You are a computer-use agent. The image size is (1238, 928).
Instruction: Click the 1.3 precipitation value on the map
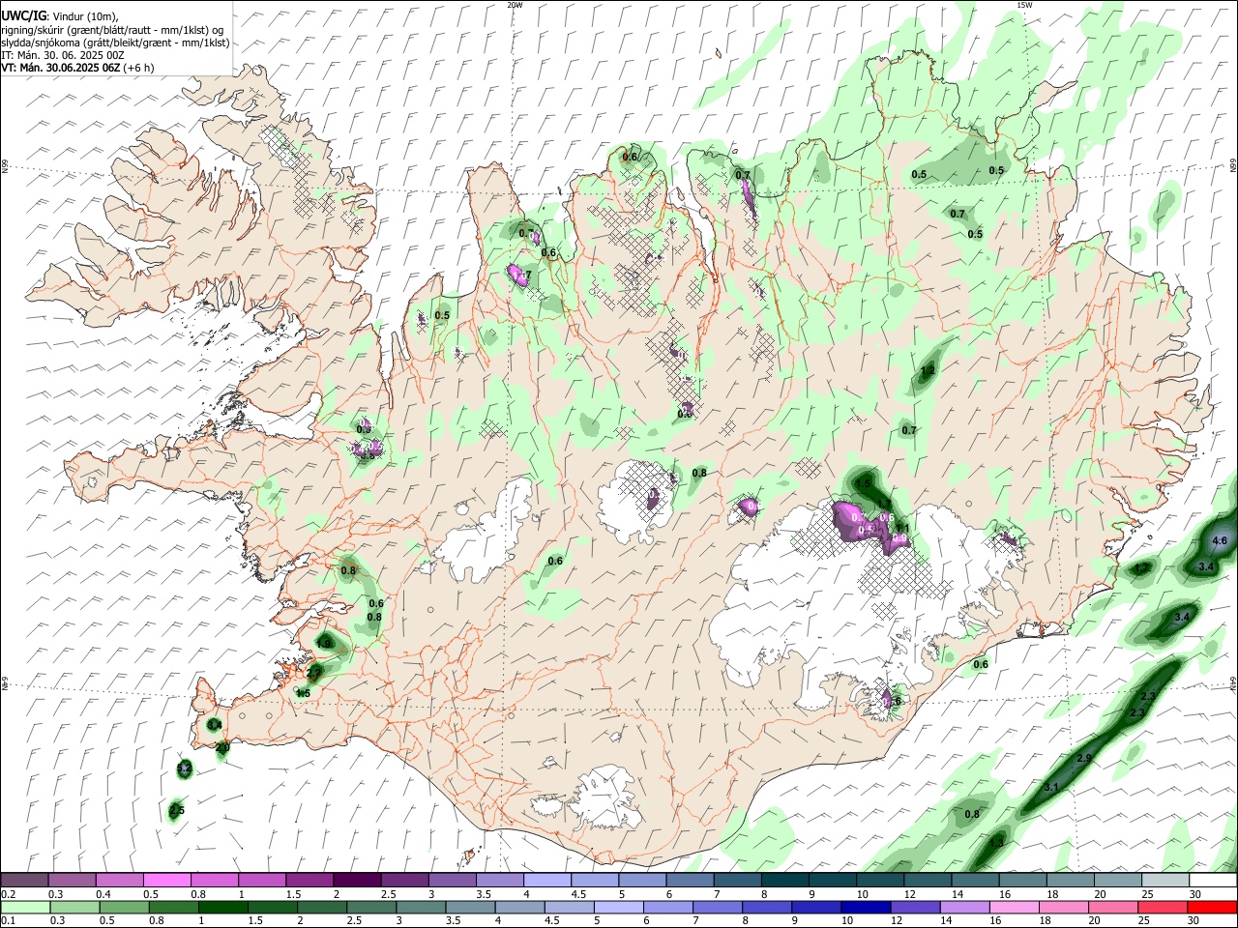tap(997, 844)
